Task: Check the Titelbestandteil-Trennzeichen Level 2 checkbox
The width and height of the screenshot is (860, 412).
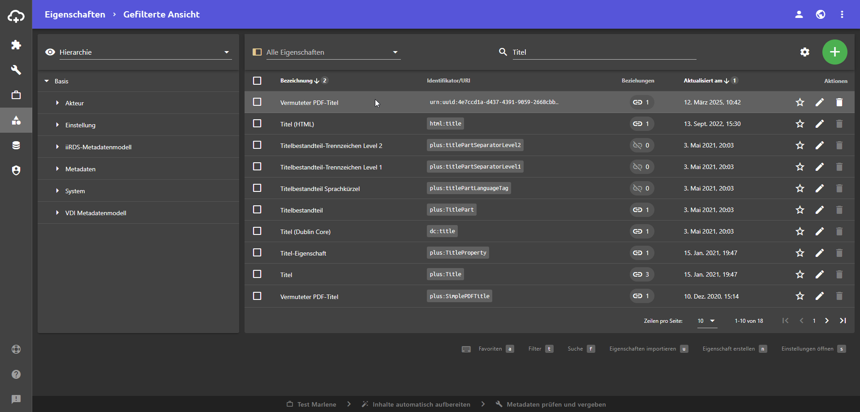Action: 257,145
